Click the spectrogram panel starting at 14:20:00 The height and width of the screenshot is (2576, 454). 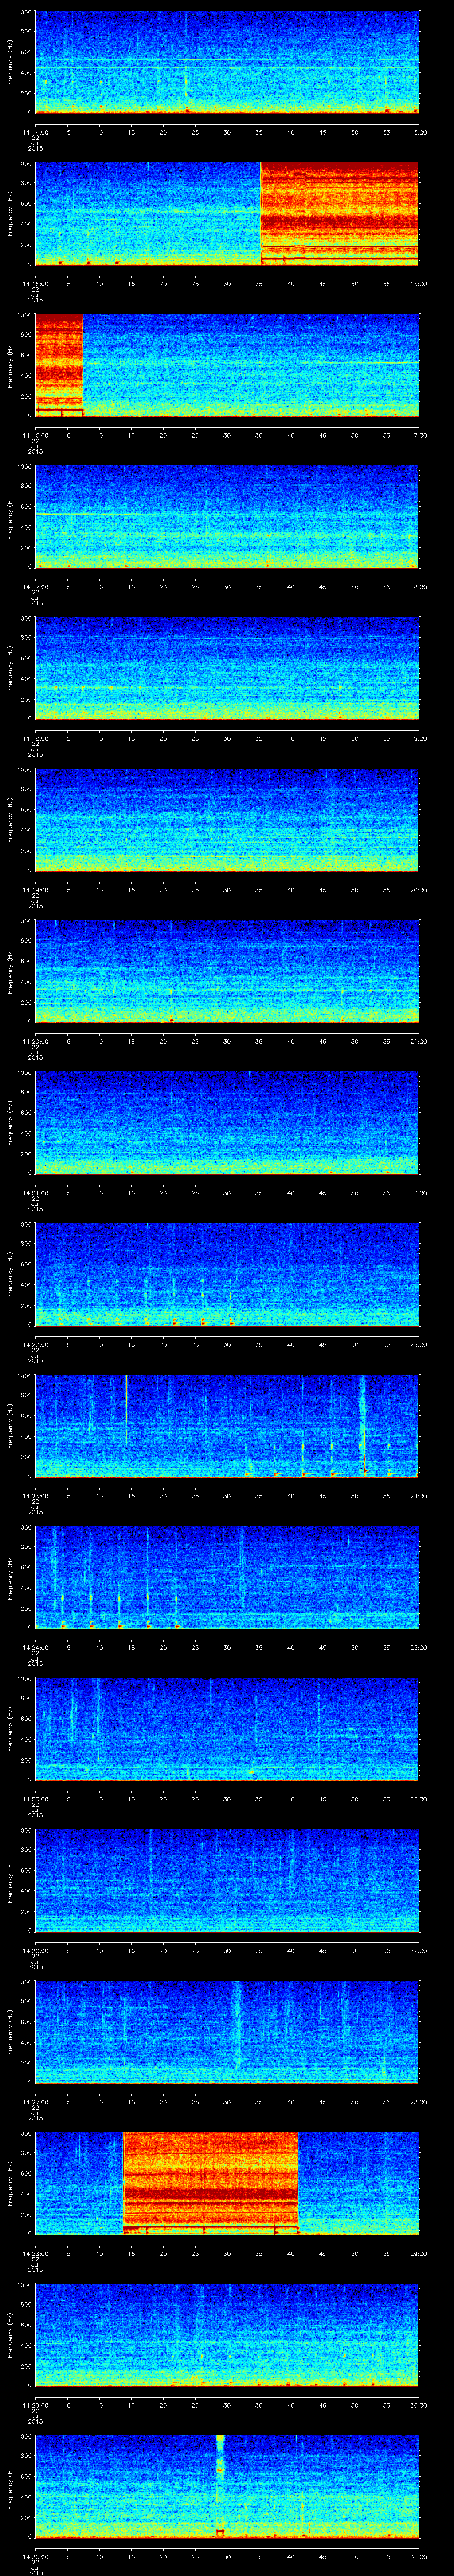click(227, 971)
